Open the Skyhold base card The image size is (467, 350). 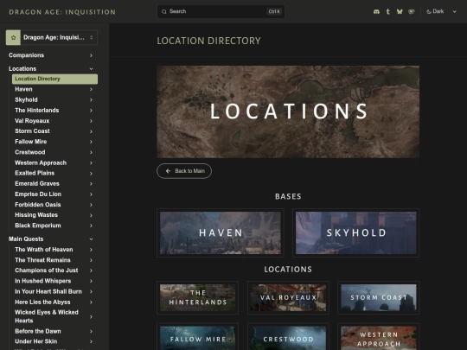356,232
